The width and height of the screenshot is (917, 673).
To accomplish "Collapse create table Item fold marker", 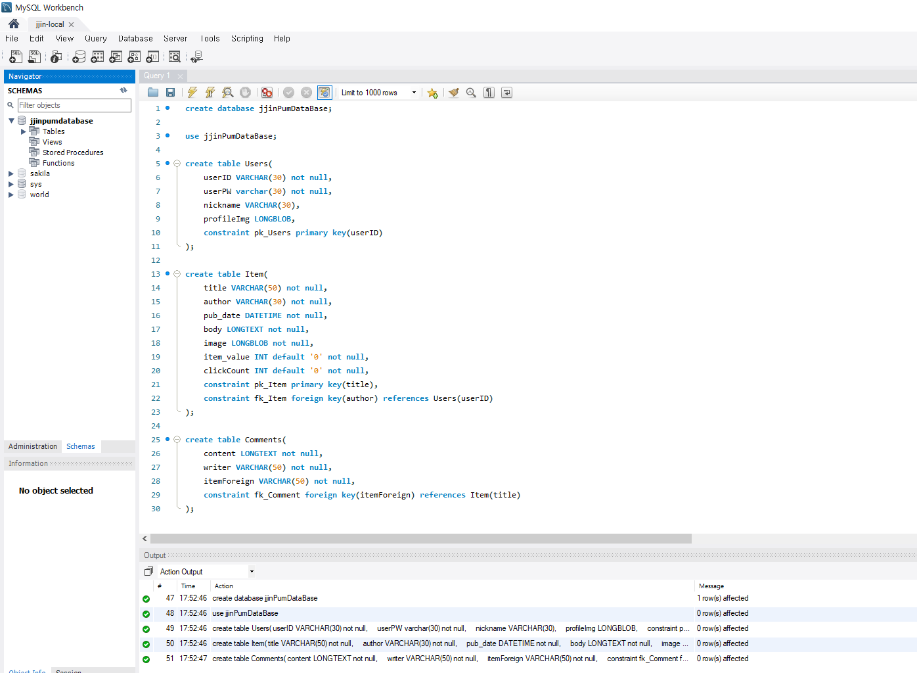I will pyautogui.click(x=177, y=274).
